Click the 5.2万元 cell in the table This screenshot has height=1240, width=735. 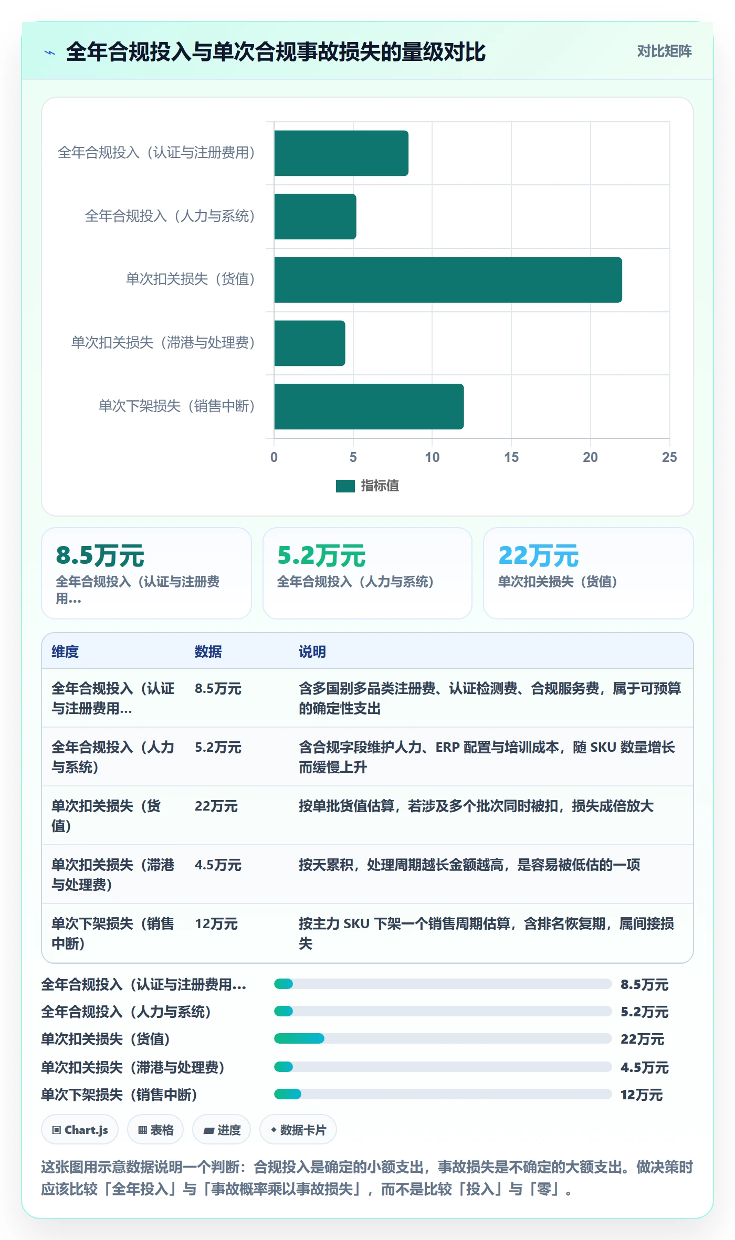click(218, 747)
